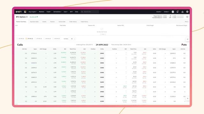The width and height of the screenshot is (204, 114).
Task: Switch to the Trade History tab
Action: click(x=84, y=22)
